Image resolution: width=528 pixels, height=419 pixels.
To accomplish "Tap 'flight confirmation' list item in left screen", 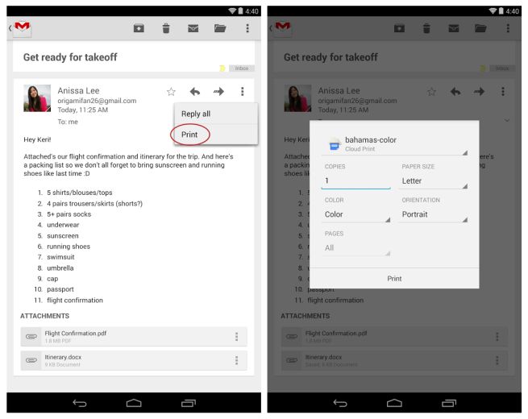I will [x=75, y=301].
